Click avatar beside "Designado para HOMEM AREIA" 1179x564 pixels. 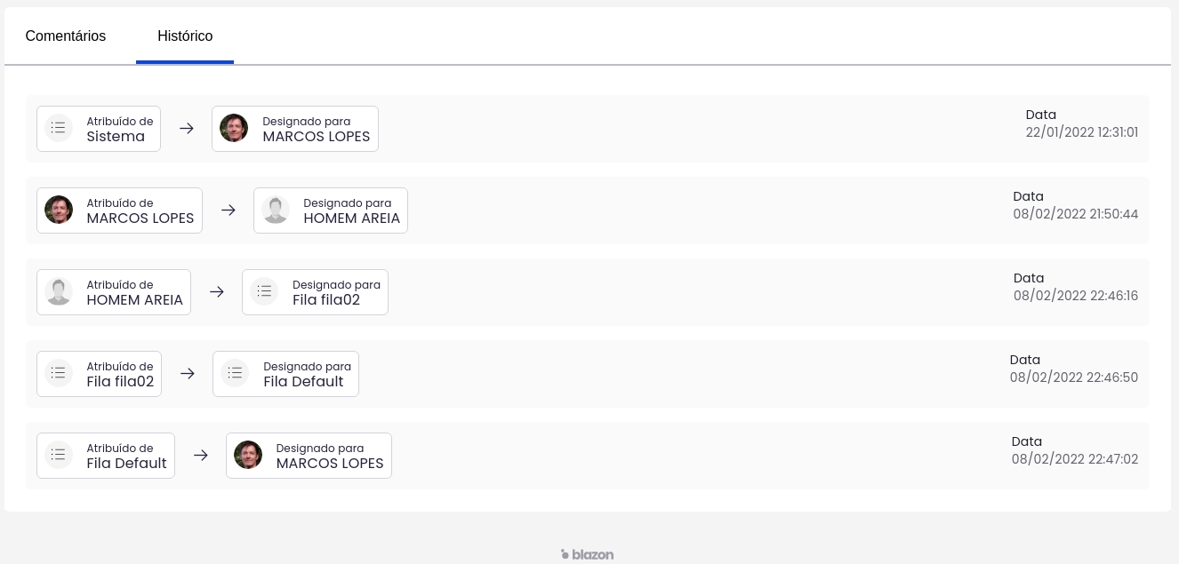pyautogui.click(x=276, y=210)
